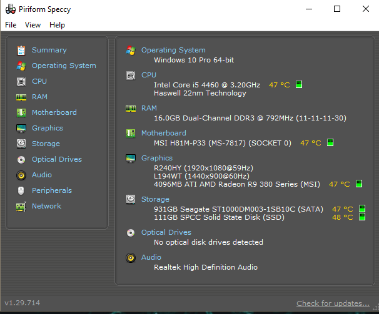379x314 pixels.
Task: Click the Network card icon in sidebar
Action: (21, 207)
